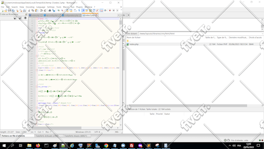
Task: Click Expand all icon in Folder as Workspace panel
Action: pyautogui.click(x=15, y=18)
